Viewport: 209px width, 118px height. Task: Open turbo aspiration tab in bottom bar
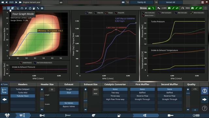pos(94,115)
